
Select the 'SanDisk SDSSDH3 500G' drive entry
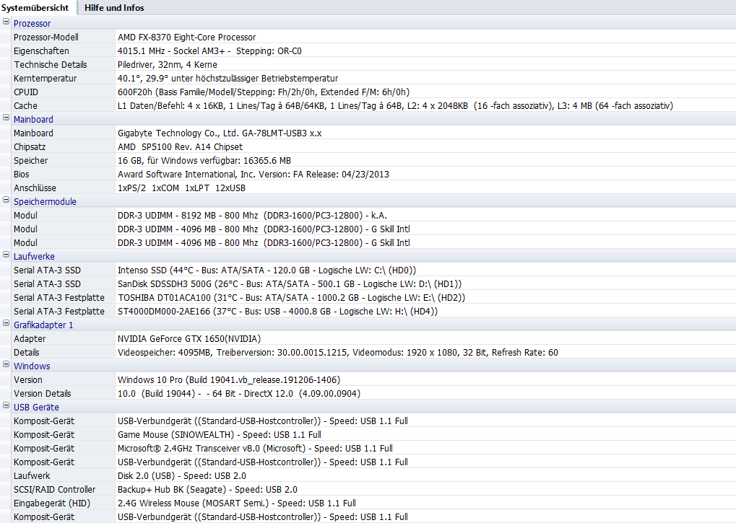point(290,284)
